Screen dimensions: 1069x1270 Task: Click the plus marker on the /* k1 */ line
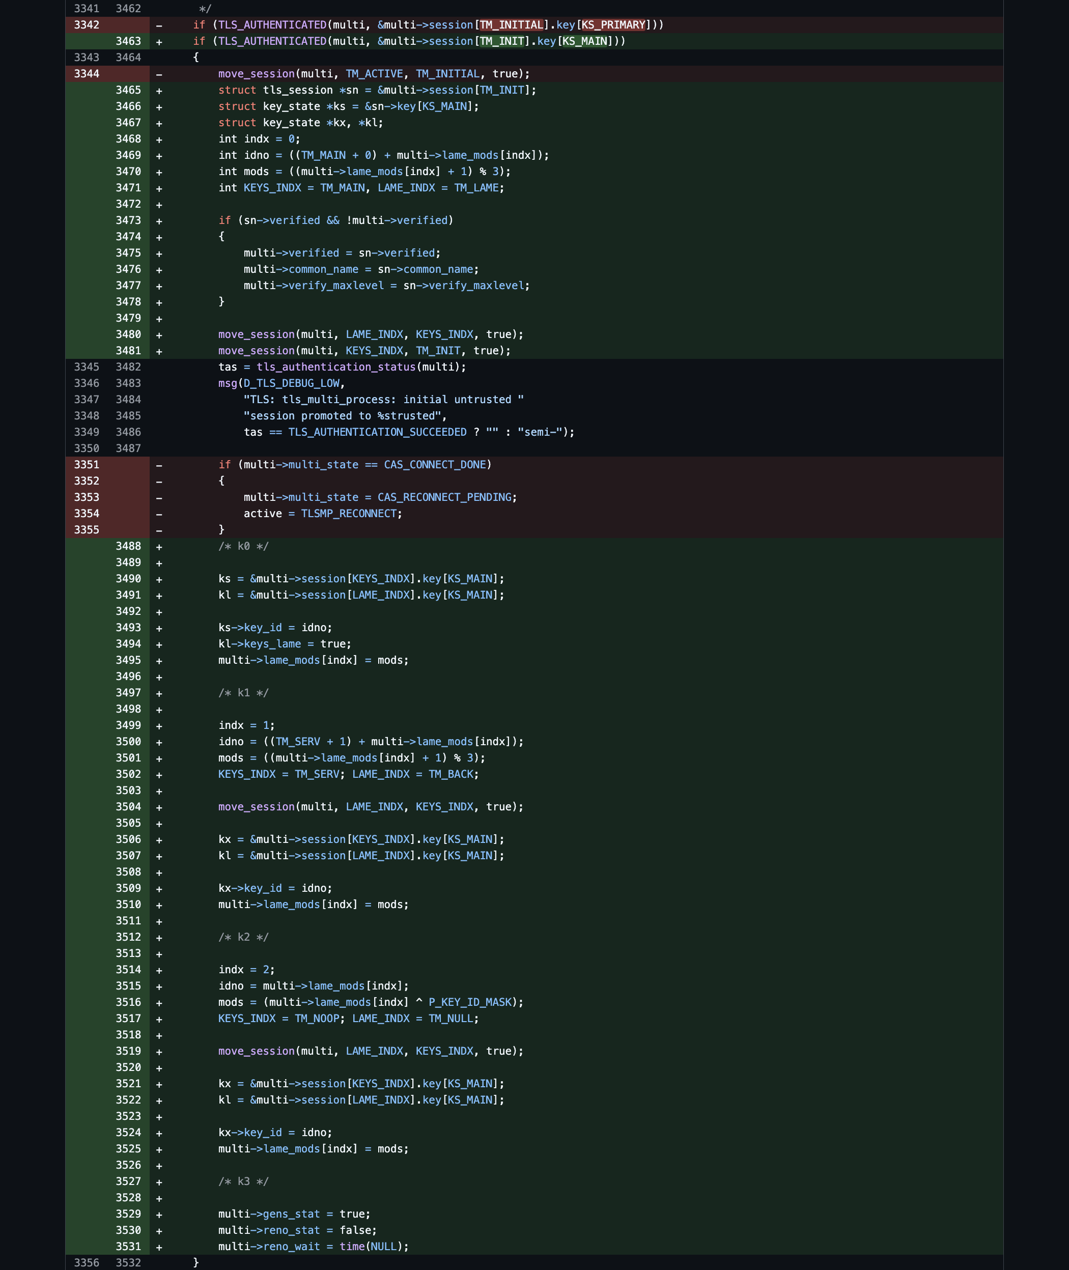coord(159,694)
